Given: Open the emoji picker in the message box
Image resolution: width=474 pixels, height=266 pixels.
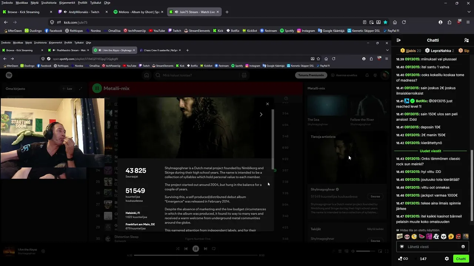Looking at the screenshot, I should [463, 246].
